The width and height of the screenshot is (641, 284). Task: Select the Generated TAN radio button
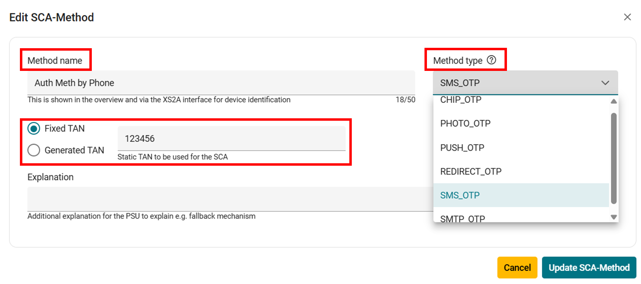(x=34, y=150)
